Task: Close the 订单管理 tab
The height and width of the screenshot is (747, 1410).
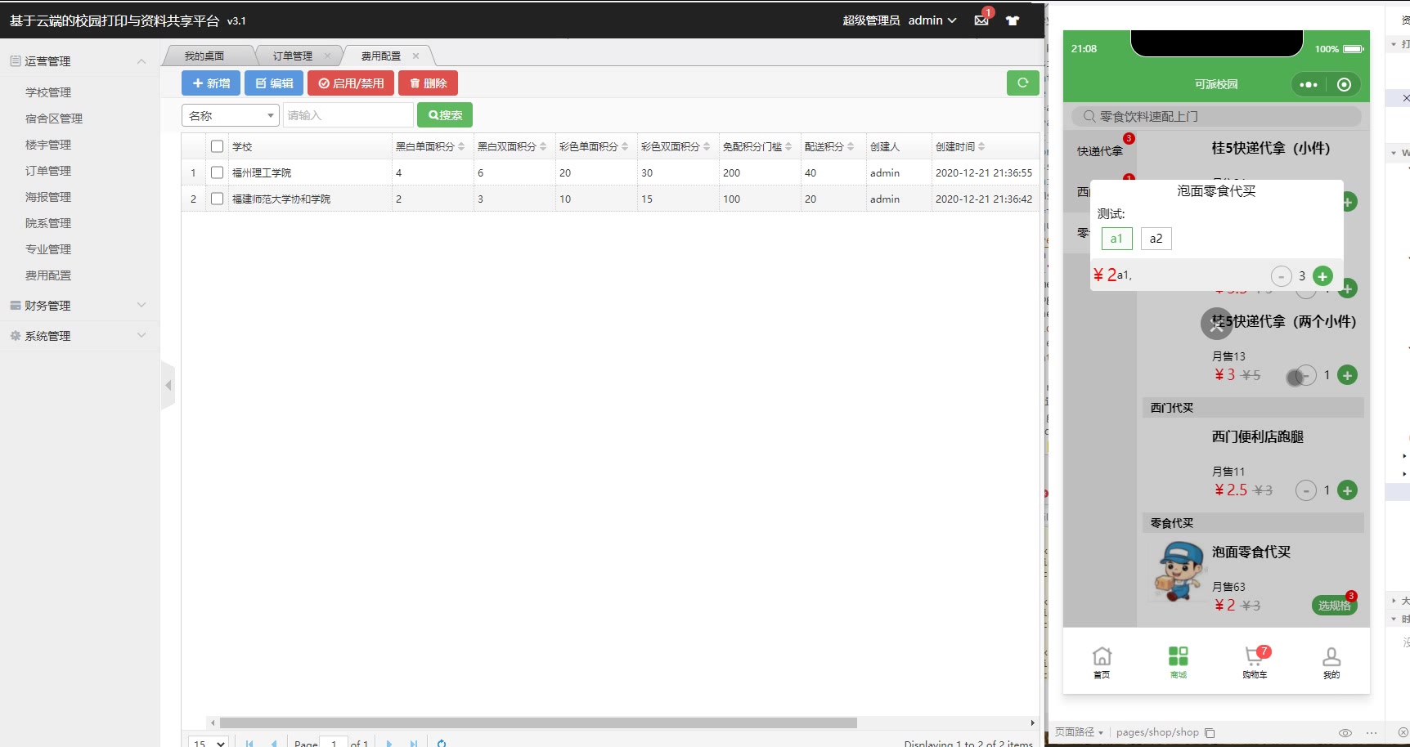Action: pyautogui.click(x=327, y=56)
